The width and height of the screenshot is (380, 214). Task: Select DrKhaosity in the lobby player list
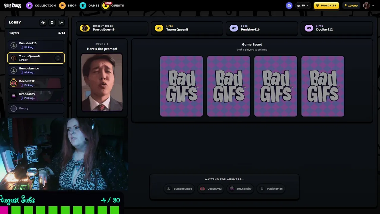pos(36,96)
